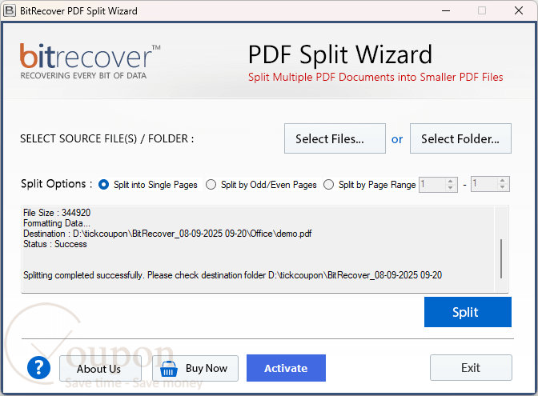The height and width of the screenshot is (396, 538).
Task: Click the Destination path log line
Action: (167, 234)
